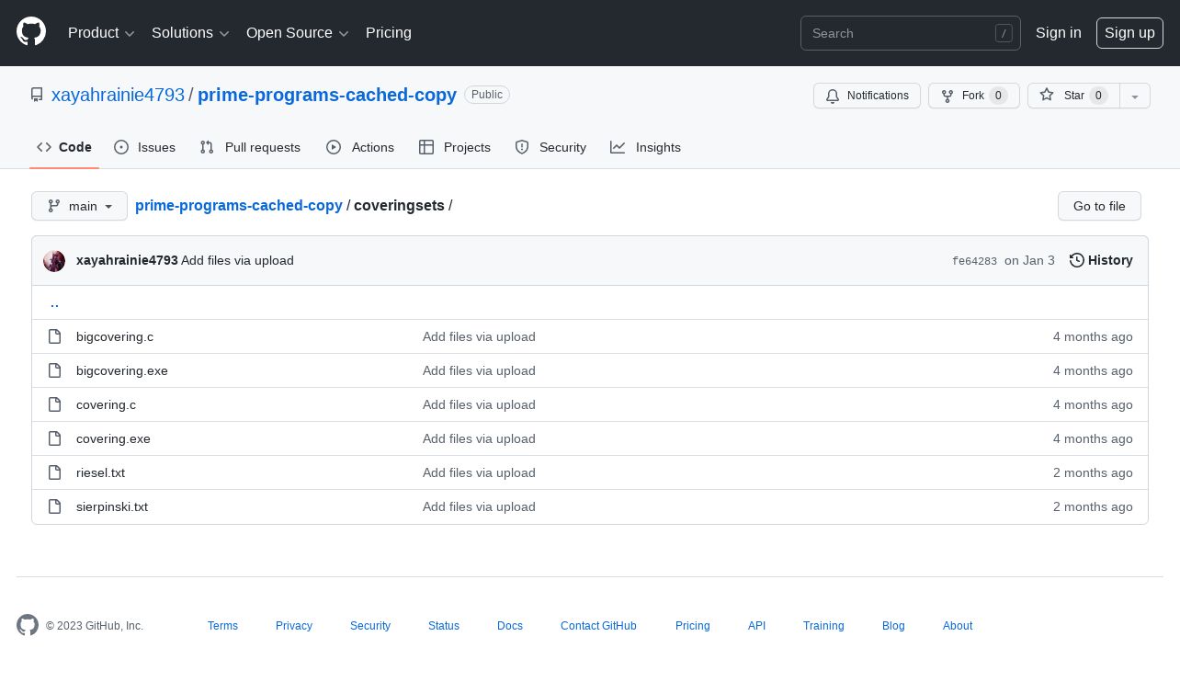Click file icon next to riesel.txt
Image resolution: width=1180 pixels, height=682 pixels.
pos(54,472)
